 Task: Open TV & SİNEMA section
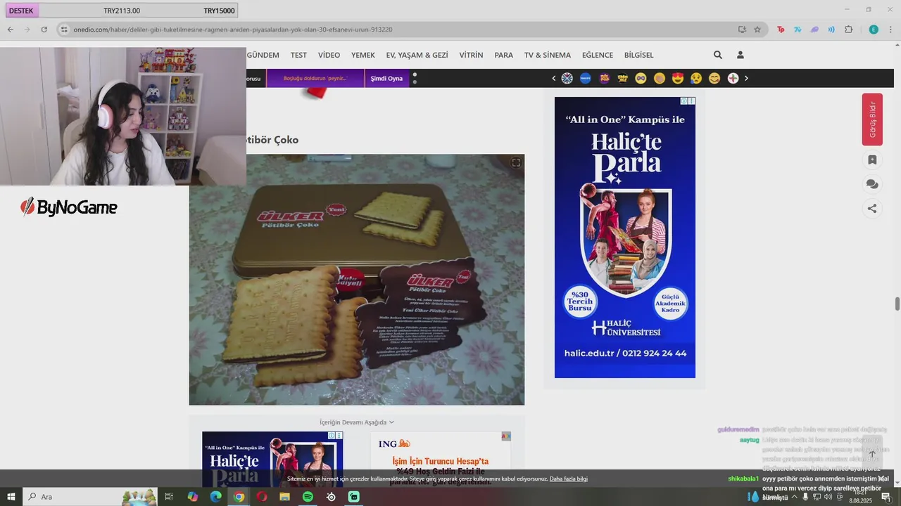tap(548, 55)
